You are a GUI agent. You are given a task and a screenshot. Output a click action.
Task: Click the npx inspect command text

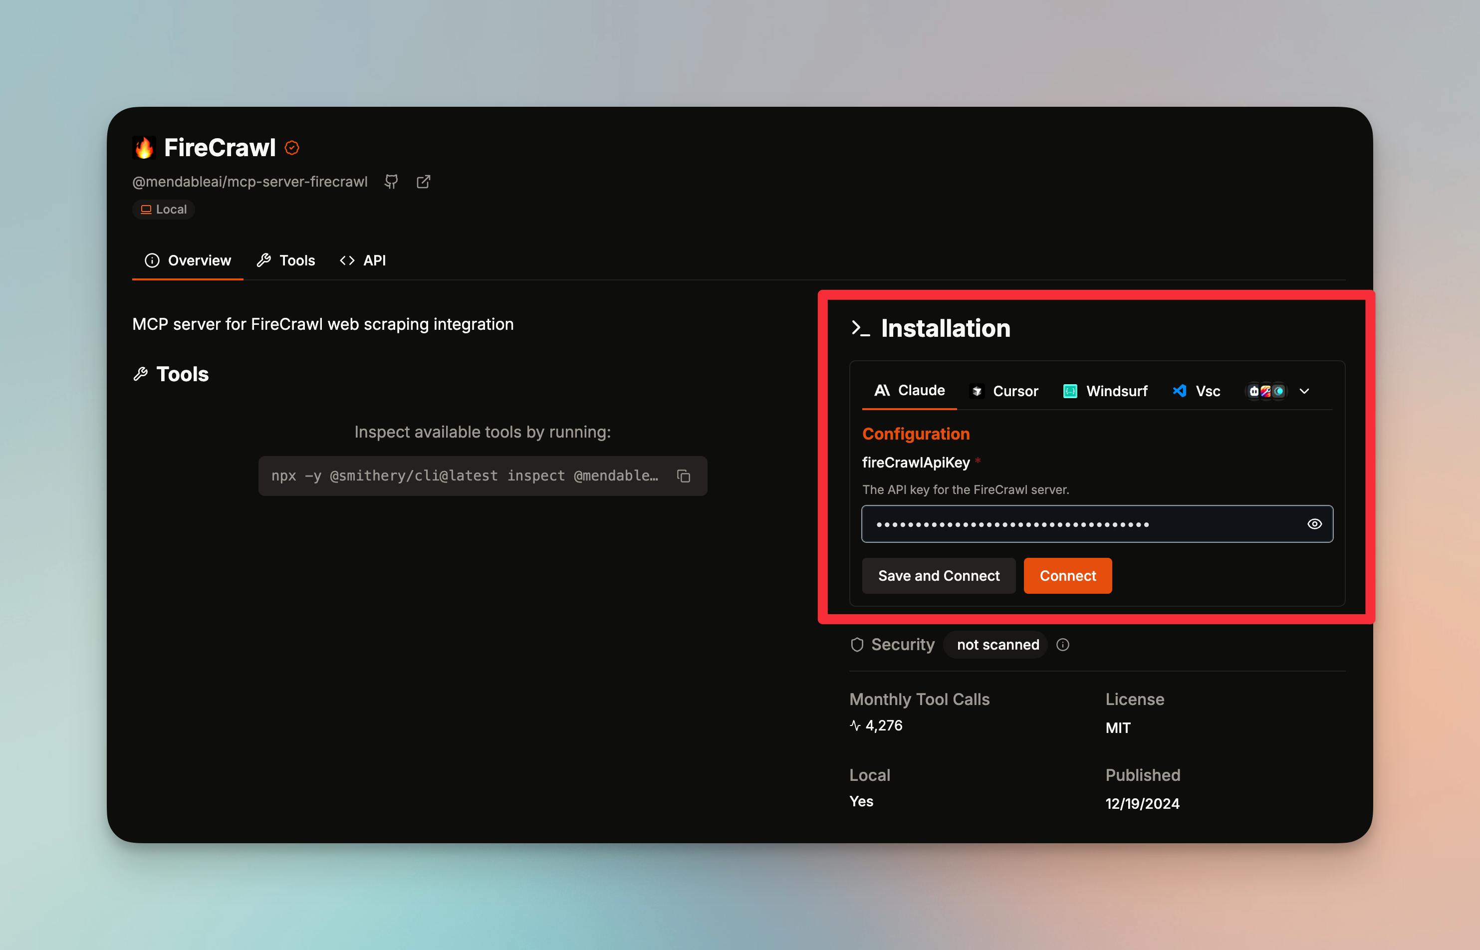465,475
